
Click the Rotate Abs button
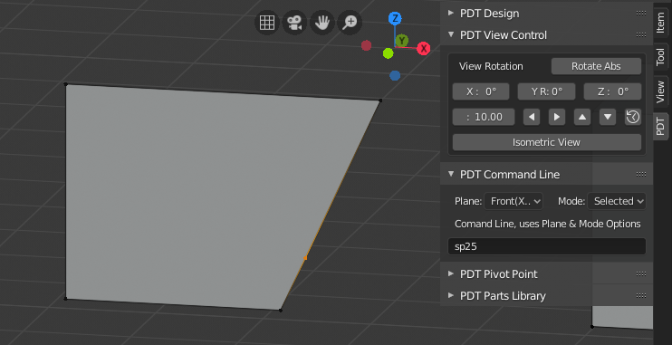click(x=596, y=66)
